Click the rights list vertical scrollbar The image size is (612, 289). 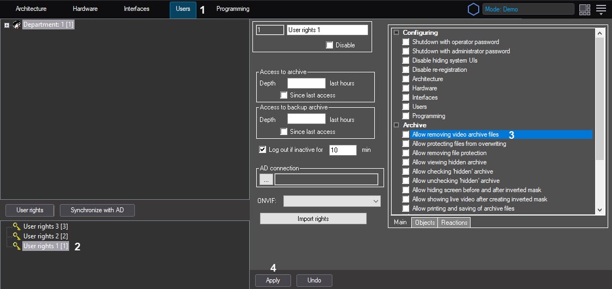599,98
